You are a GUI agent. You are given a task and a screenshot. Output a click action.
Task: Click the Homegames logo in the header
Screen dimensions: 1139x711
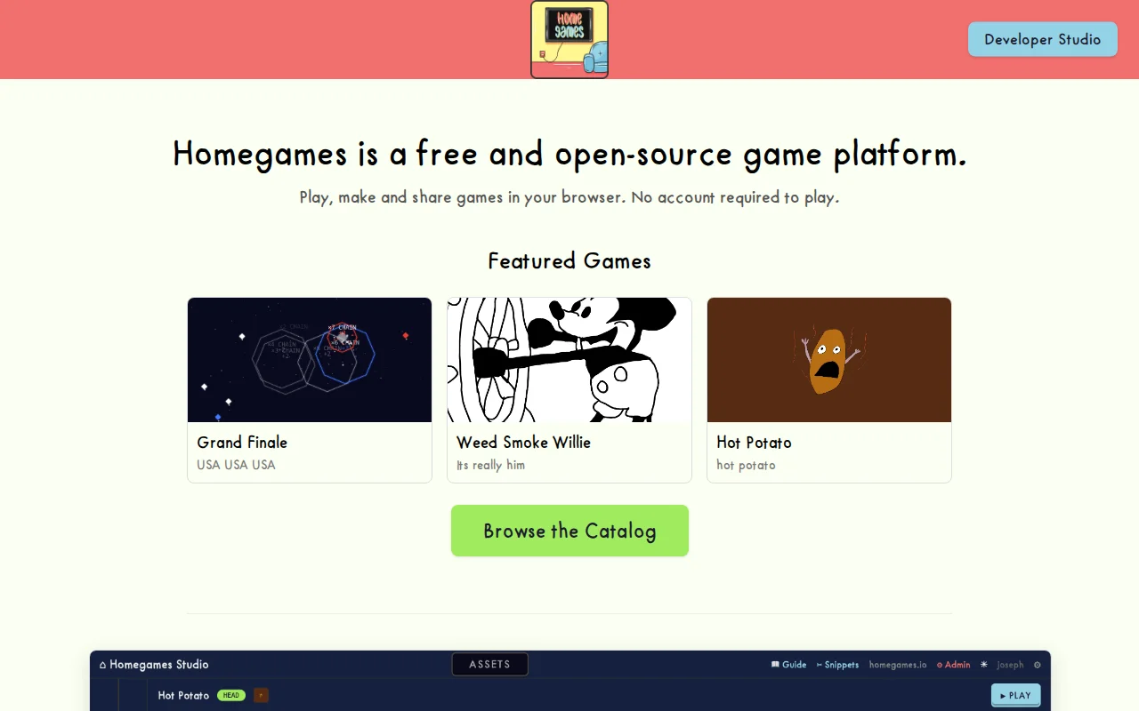pyautogui.click(x=569, y=39)
